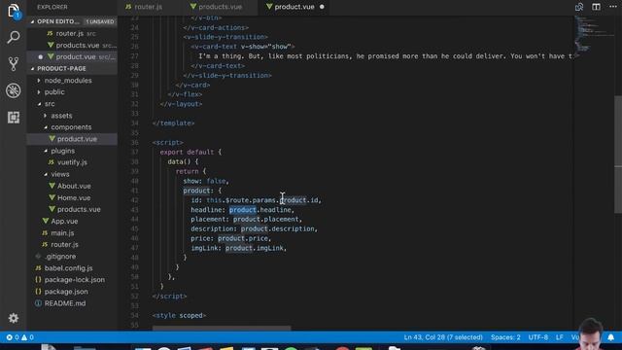Open the Source Control view
This screenshot has width=622, height=350.
pyautogui.click(x=13, y=64)
